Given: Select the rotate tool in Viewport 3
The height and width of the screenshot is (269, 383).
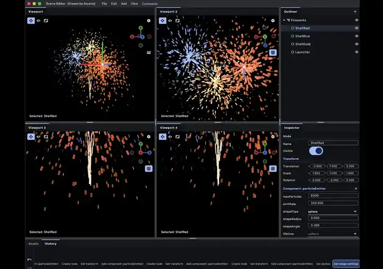Looking at the screenshot, I should pyautogui.click(x=38, y=137).
